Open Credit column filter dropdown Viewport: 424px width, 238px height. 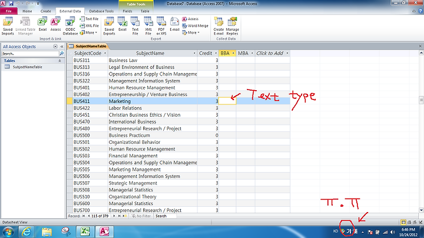click(x=216, y=53)
